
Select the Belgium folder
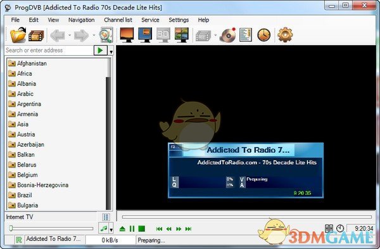coord(23,175)
